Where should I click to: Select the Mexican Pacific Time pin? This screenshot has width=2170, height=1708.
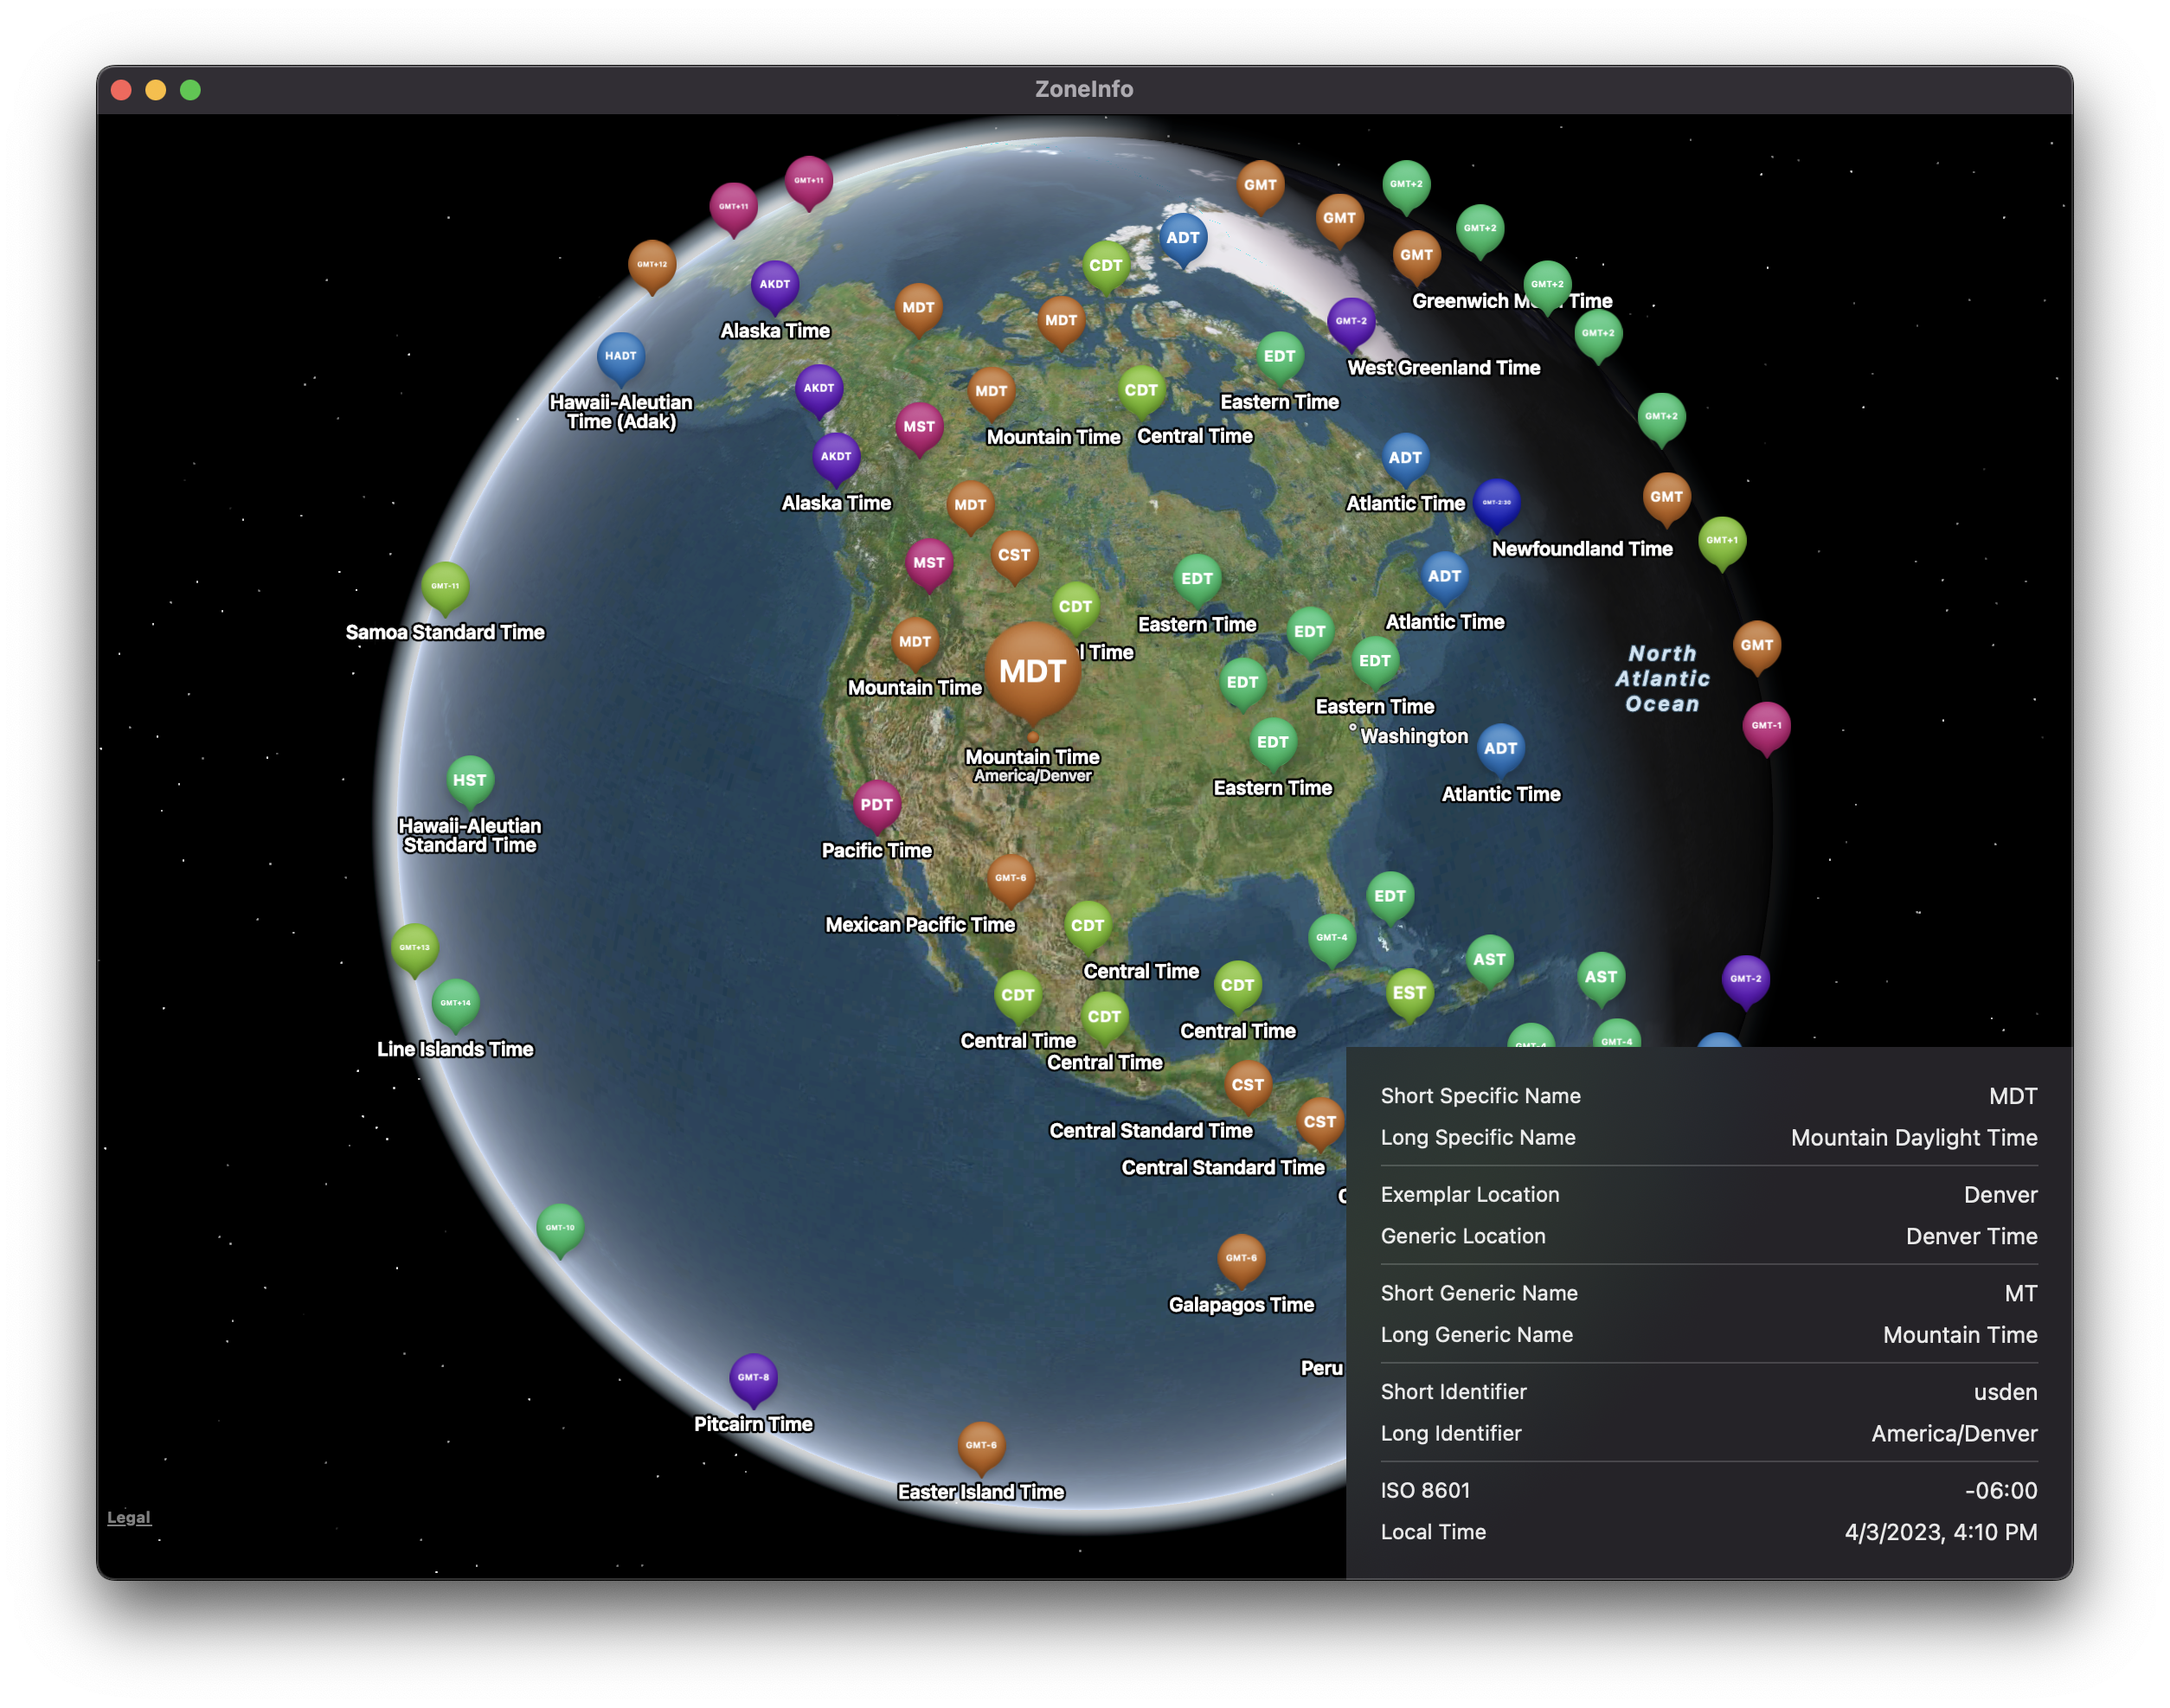coord(1010,878)
